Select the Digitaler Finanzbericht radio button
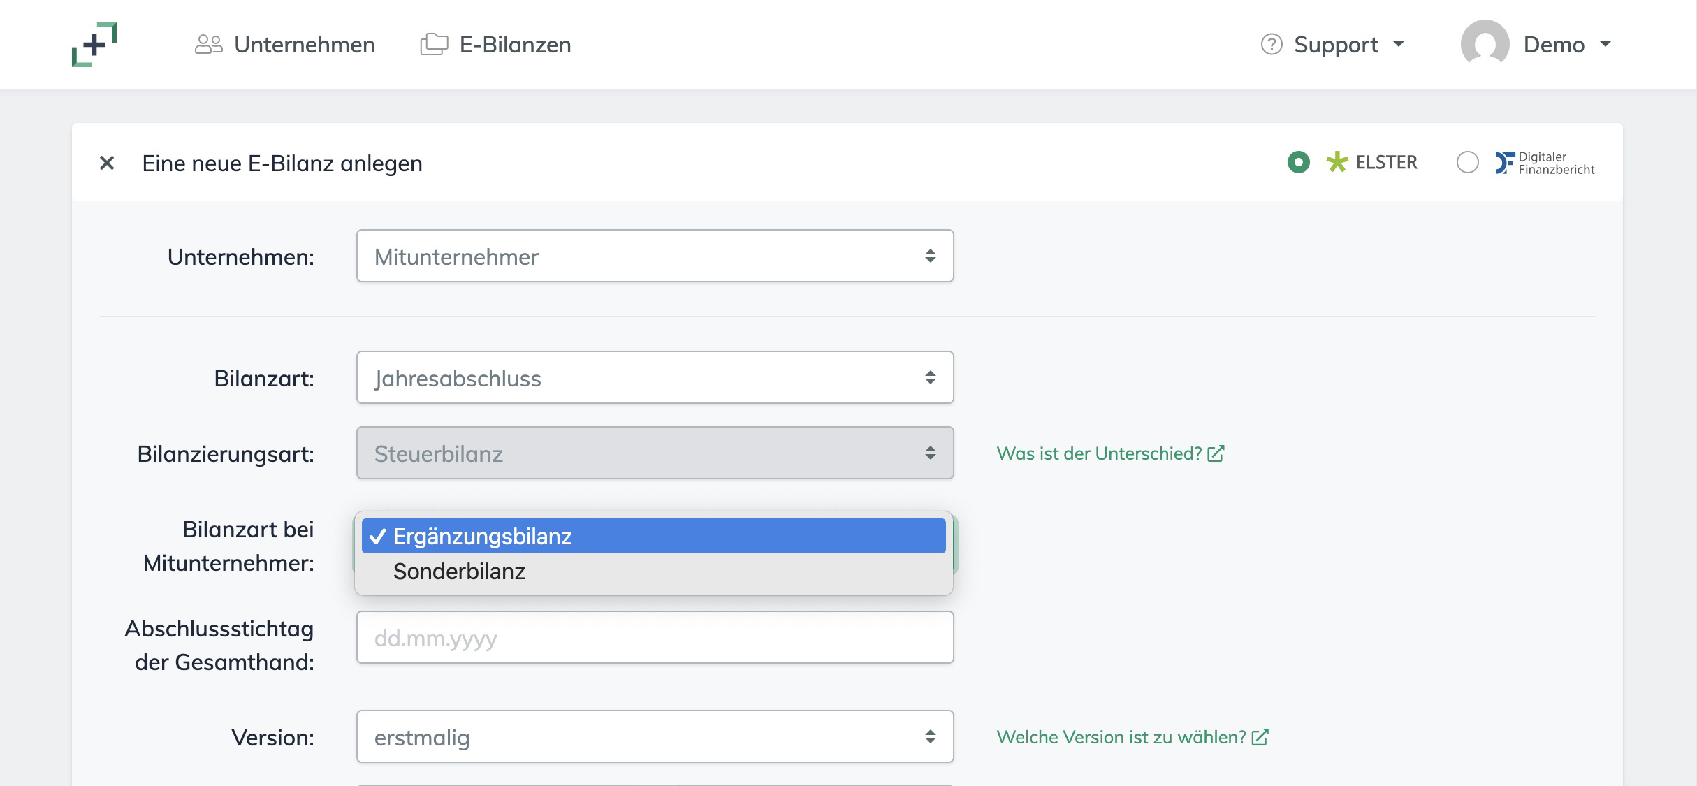 coord(1467,163)
